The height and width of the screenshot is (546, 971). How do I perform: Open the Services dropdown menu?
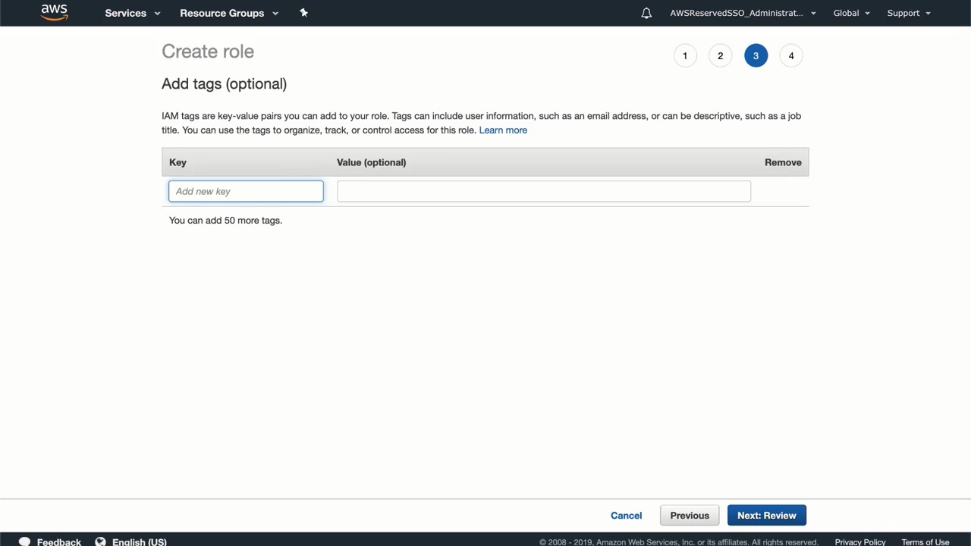tap(133, 13)
